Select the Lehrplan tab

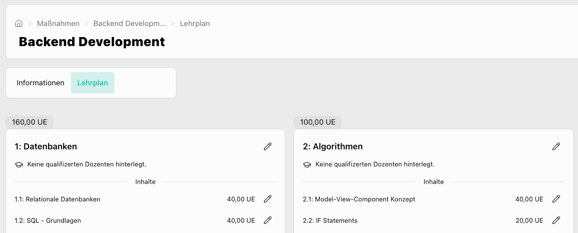[x=93, y=83]
